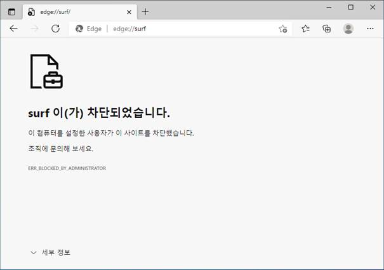This screenshot has height=270, width=384.
Task: Click the Edge logo in address bar
Action: (x=79, y=29)
